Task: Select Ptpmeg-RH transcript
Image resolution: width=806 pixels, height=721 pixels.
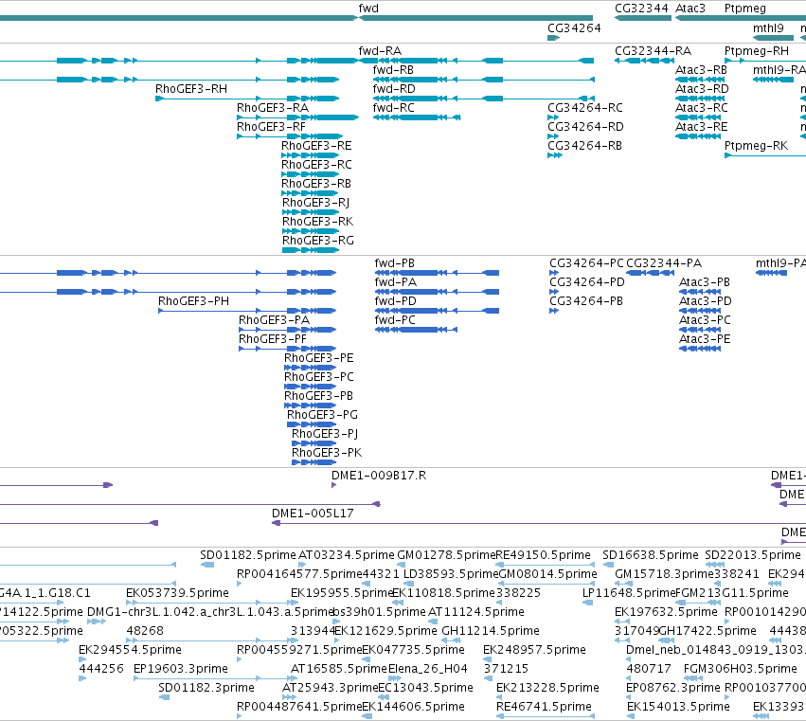Action: pos(756,51)
